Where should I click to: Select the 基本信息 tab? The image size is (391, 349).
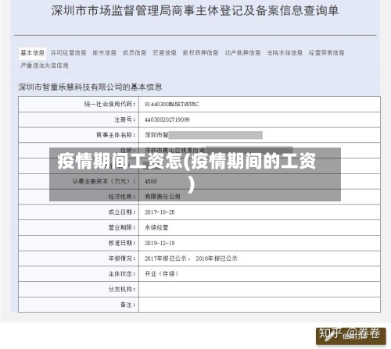(x=32, y=53)
